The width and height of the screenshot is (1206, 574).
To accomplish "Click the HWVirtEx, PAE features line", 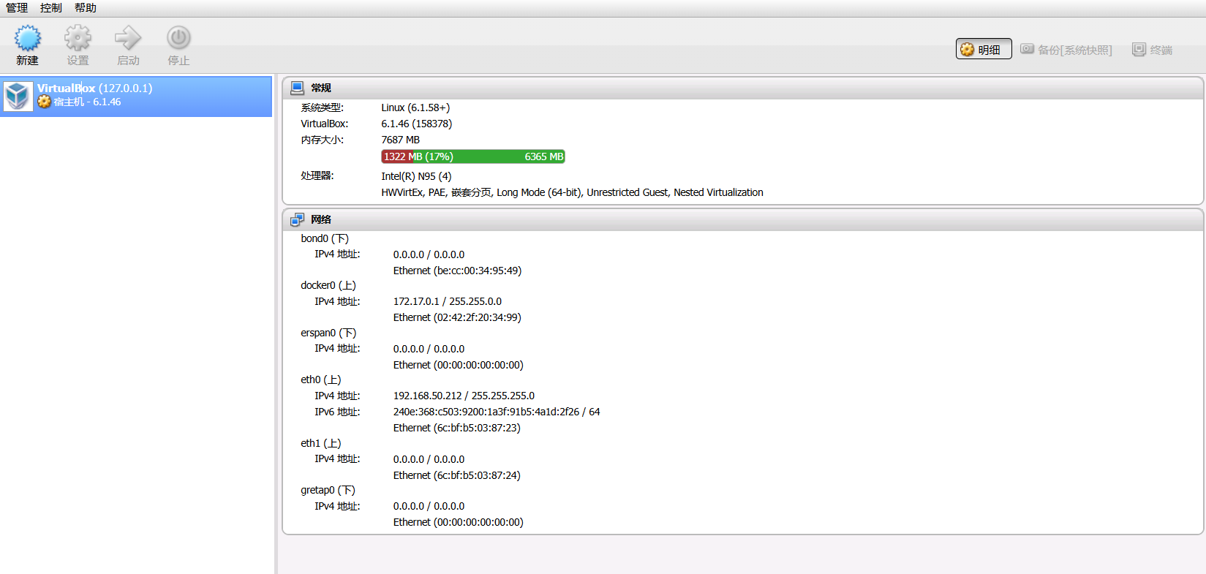I will point(572,192).
